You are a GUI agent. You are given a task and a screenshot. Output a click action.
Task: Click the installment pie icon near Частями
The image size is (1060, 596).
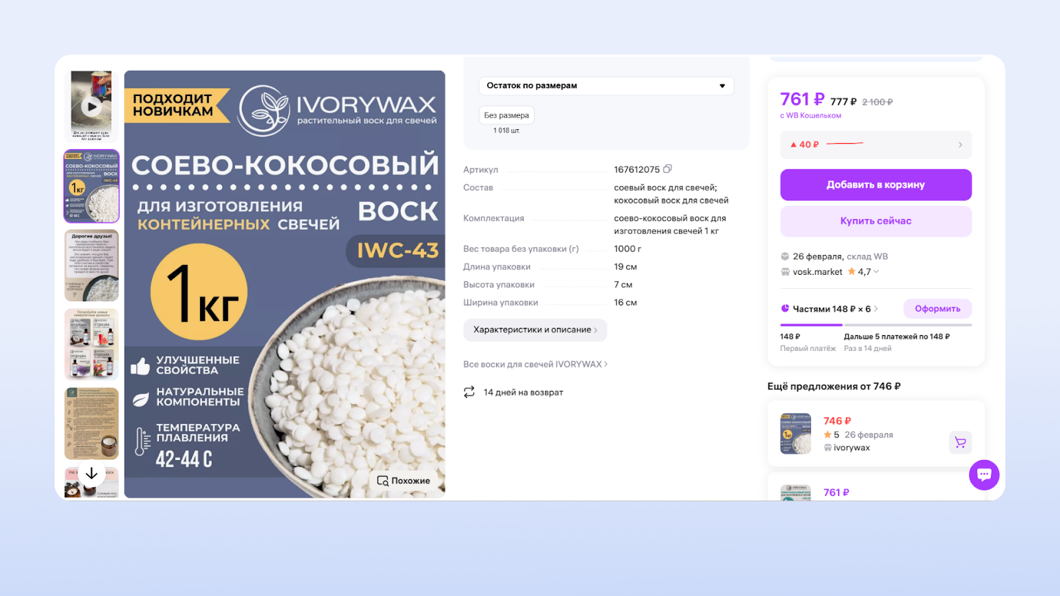point(785,309)
